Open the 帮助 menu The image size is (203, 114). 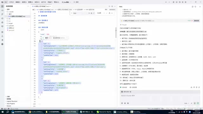tap(56, 2)
